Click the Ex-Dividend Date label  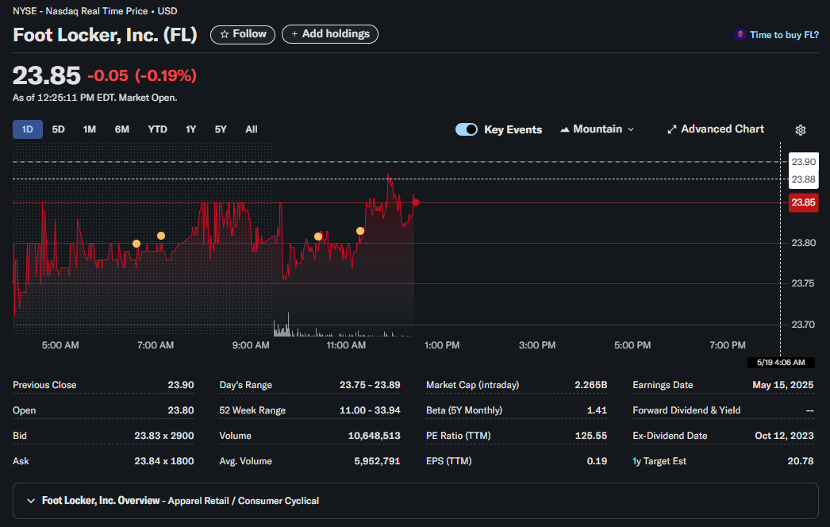[670, 436]
